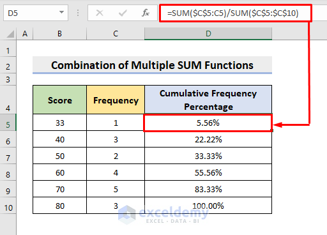Select column A header
Image resolution: width=327 pixels, height=235 pixels.
click(x=25, y=34)
